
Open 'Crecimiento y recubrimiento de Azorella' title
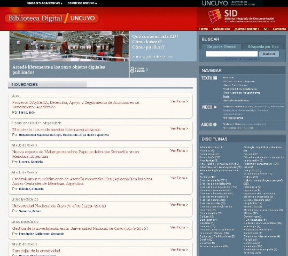[82, 181]
